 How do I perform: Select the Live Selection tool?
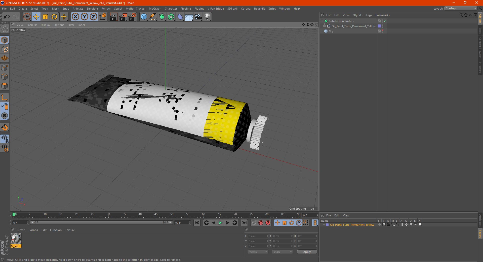(x=27, y=17)
